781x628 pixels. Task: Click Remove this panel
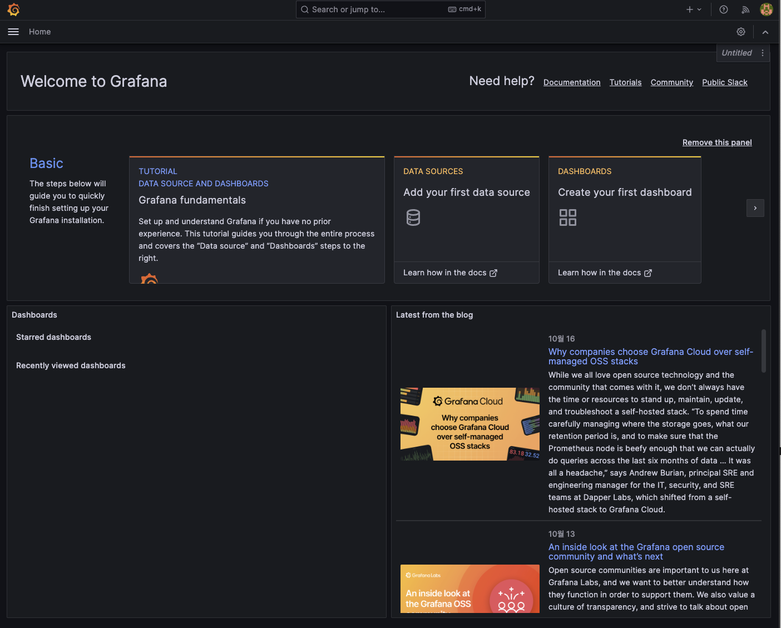pyautogui.click(x=717, y=142)
